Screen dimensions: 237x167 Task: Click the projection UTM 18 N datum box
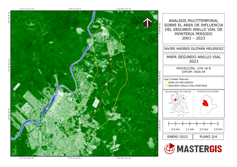click(193, 70)
